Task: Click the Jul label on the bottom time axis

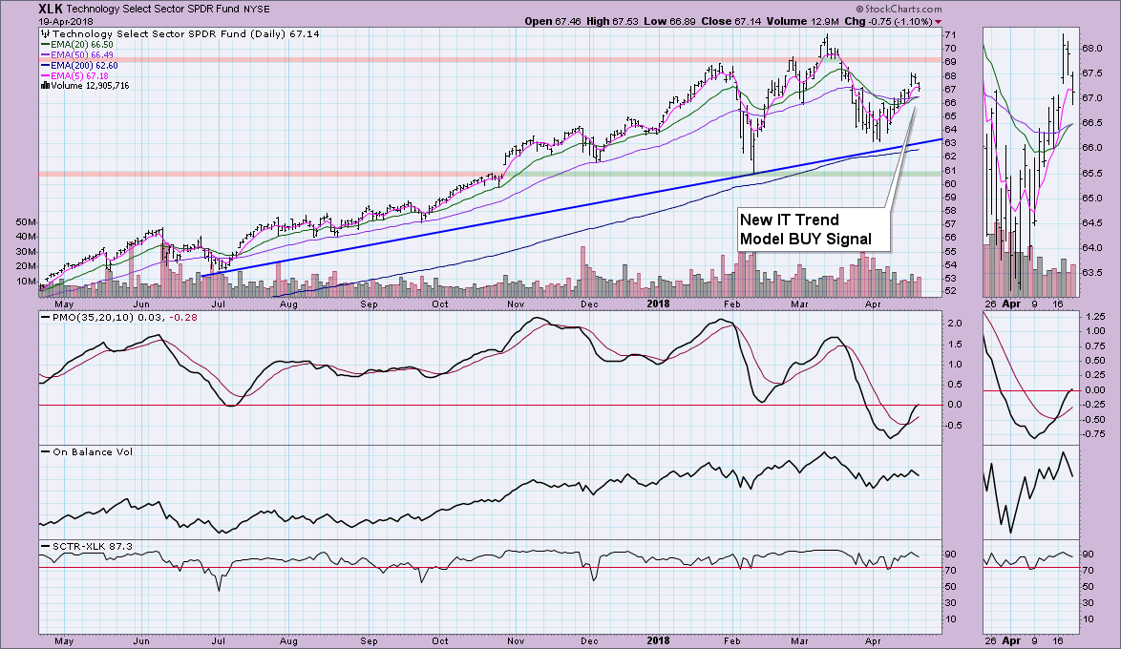Action: 218,641
